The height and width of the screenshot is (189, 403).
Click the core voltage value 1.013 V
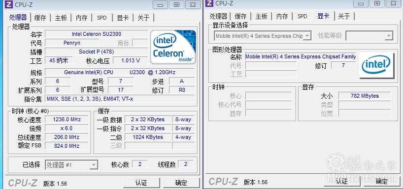tap(131, 60)
